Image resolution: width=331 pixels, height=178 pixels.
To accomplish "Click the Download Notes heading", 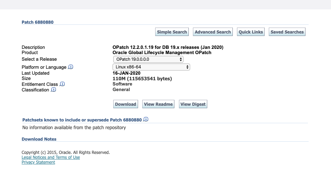I will (x=39, y=139).
